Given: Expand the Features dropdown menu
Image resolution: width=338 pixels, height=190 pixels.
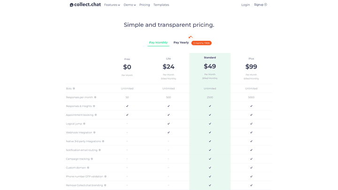Looking at the screenshot, I should click(112, 5).
